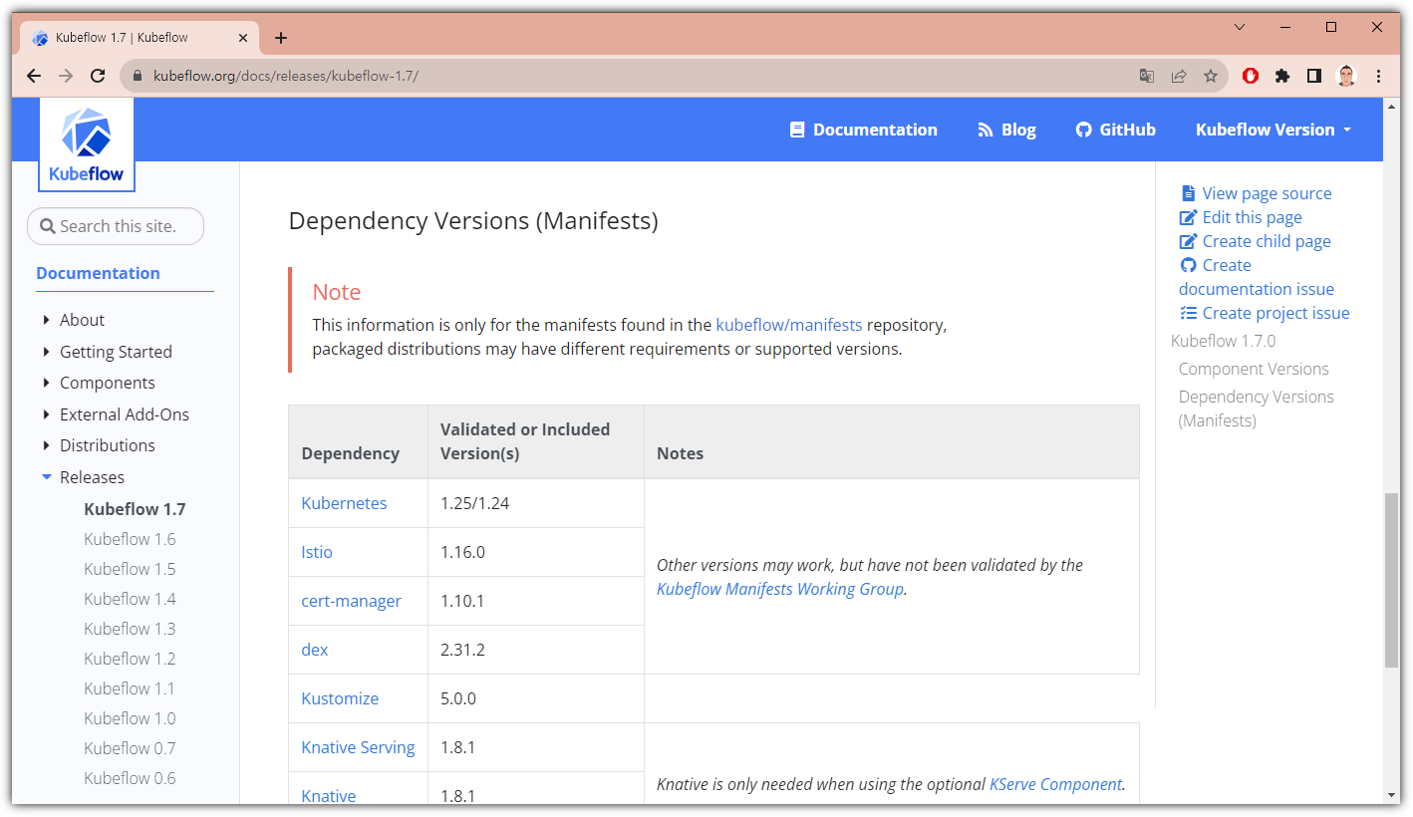1413x817 pixels.
Task: Open the kubeflow/manifests repository link
Action: pos(789,325)
